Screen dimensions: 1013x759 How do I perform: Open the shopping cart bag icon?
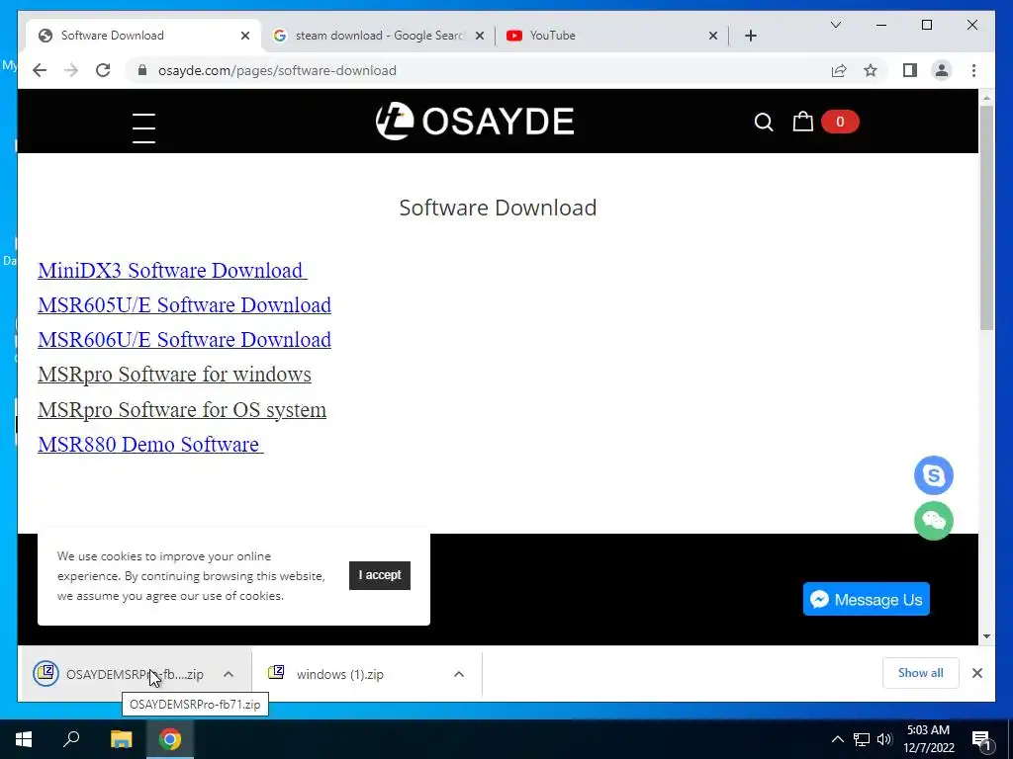point(803,122)
